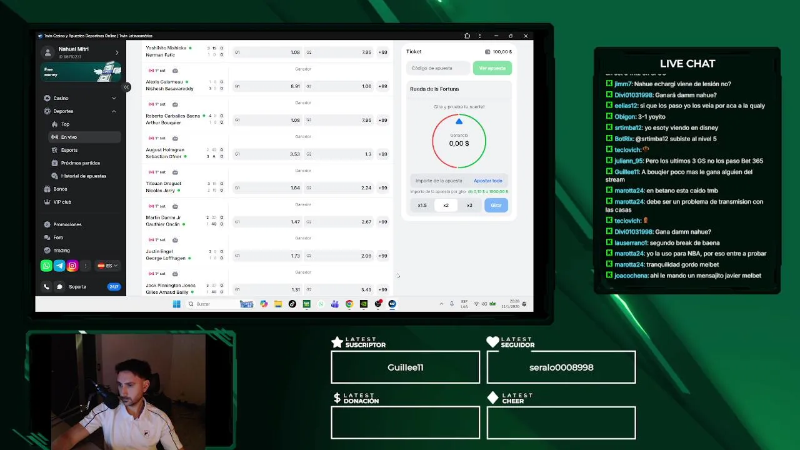
Task: Expand +99 markets for Holmgren vs Ofner
Action: (382, 154)
